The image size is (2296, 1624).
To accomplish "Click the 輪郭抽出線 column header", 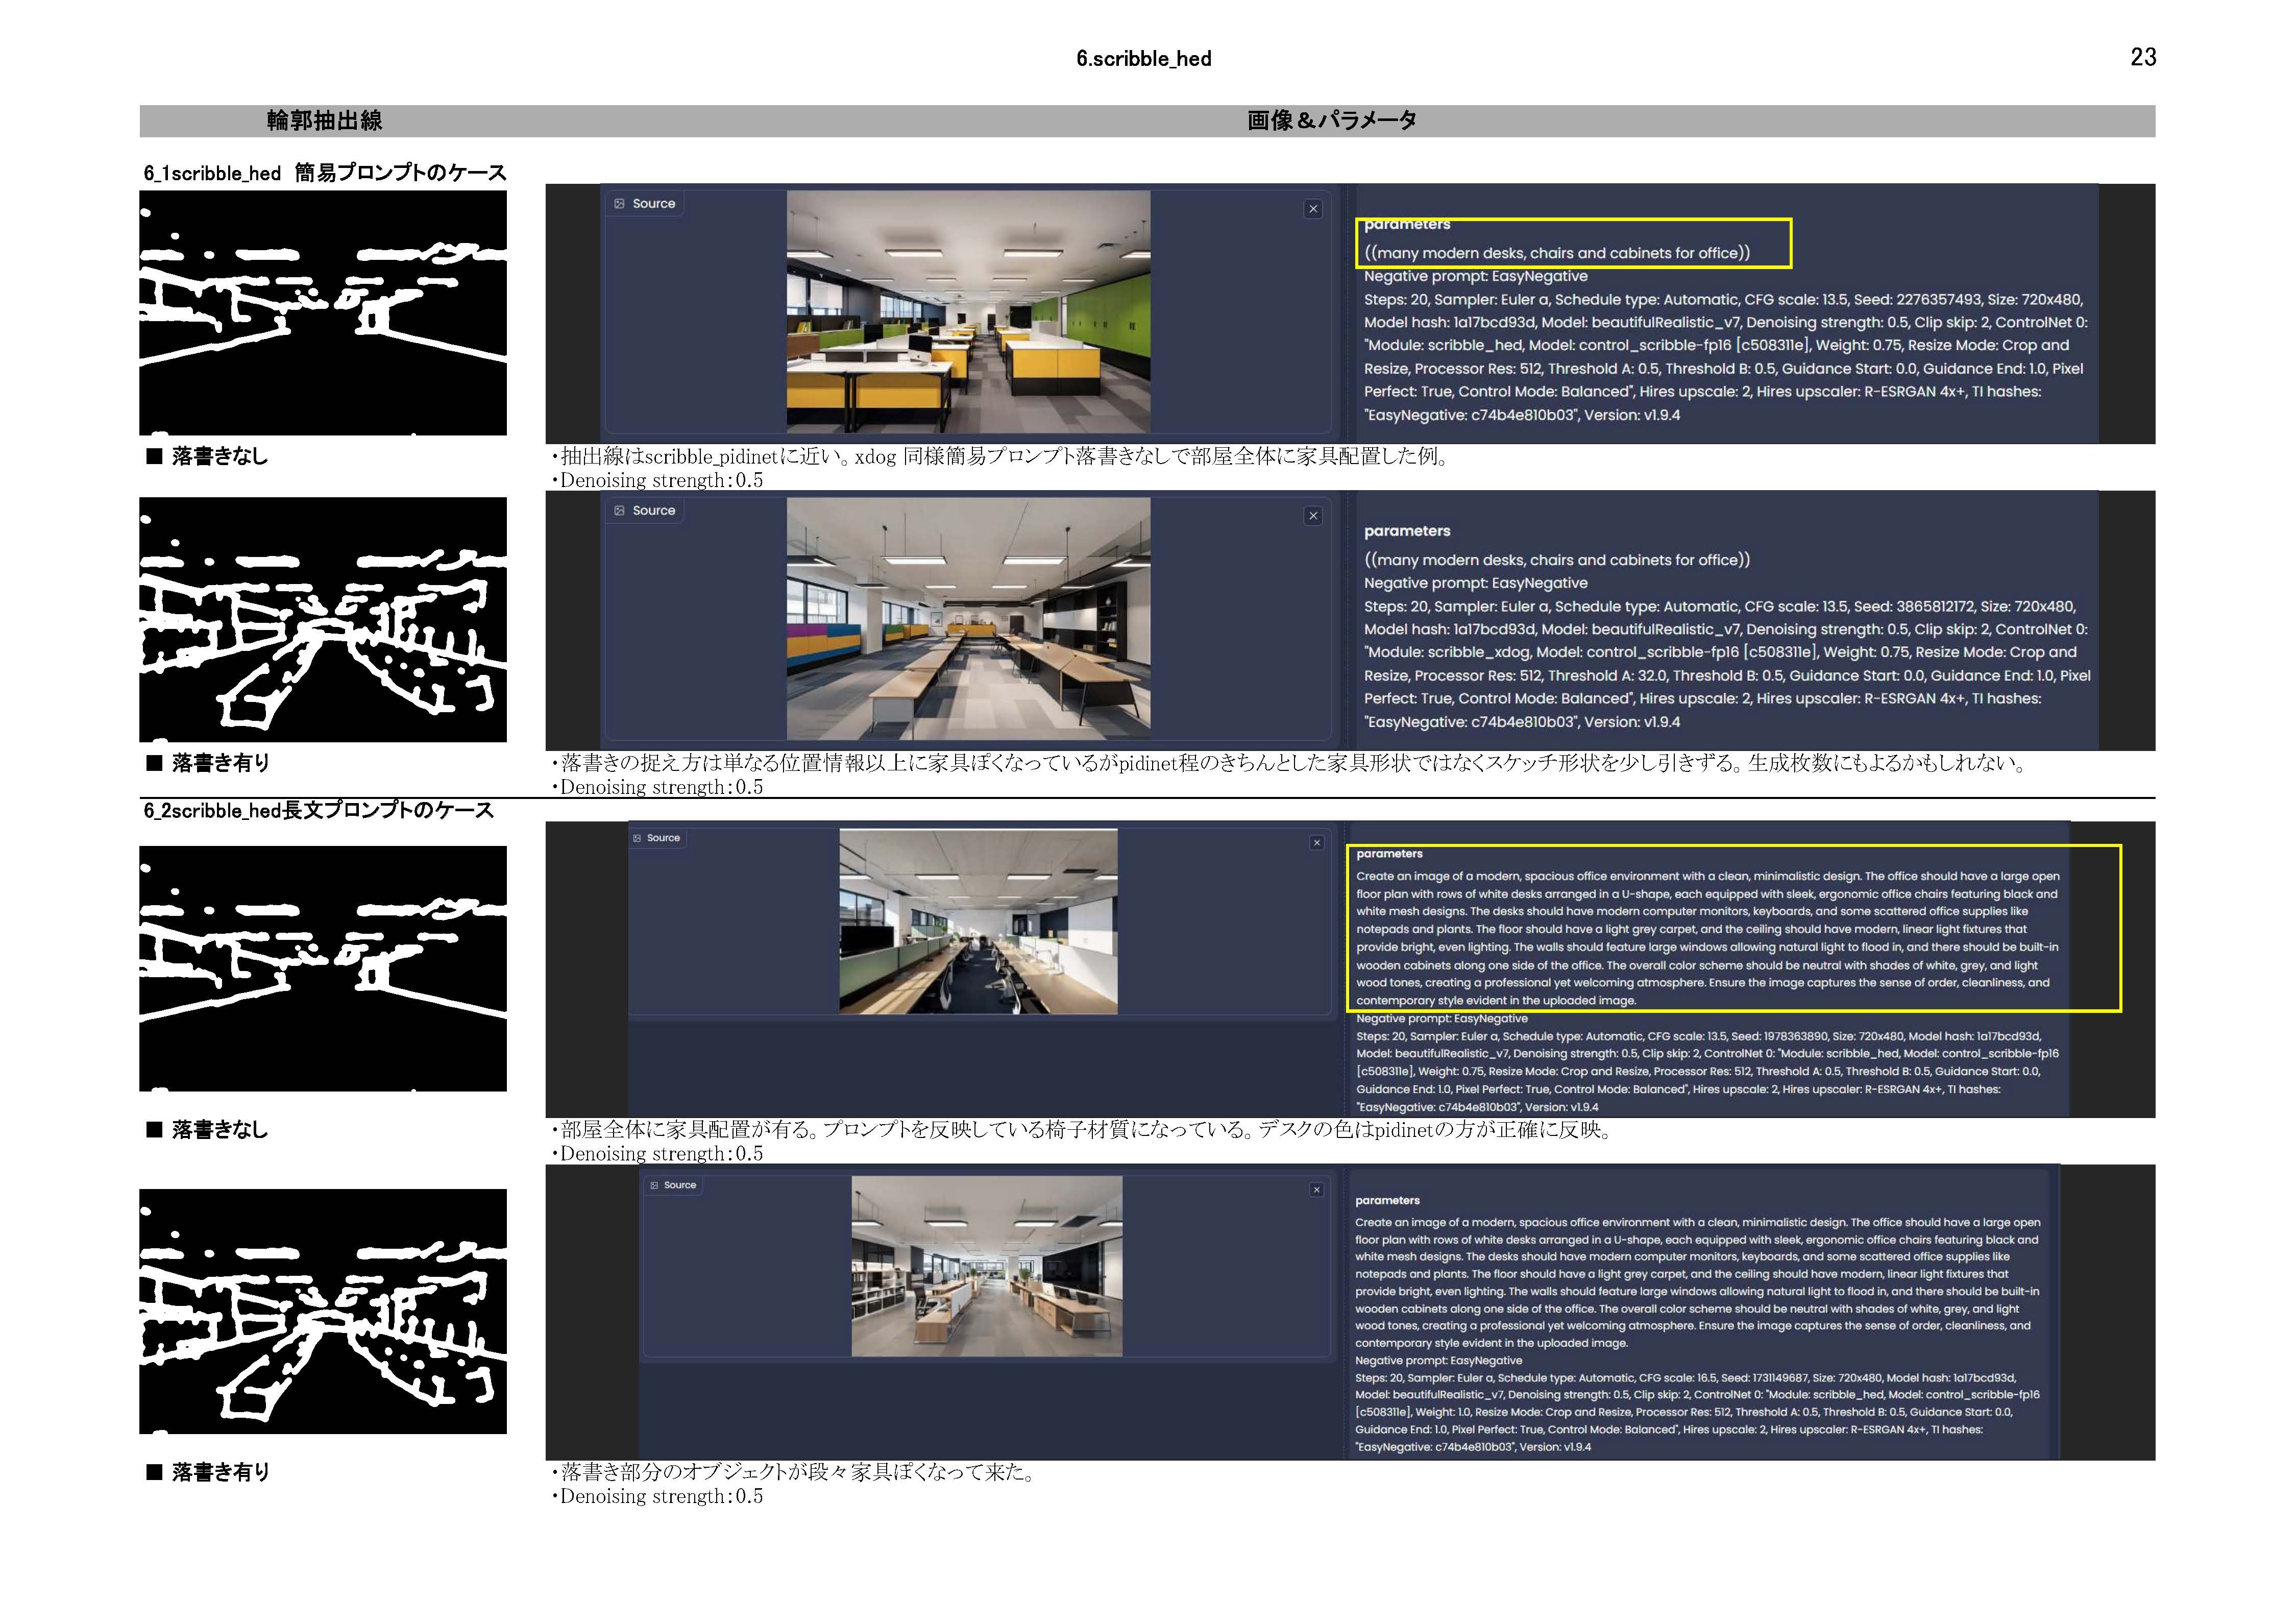I will pyautogui.click(x=324, y=121).
